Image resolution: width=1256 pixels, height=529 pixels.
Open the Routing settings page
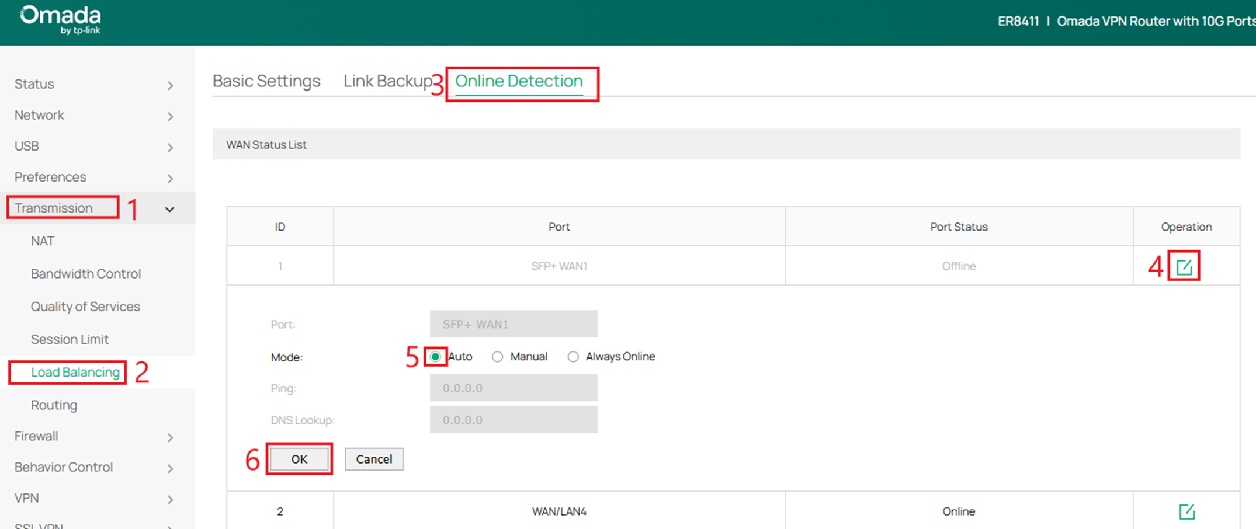(53, 405)
